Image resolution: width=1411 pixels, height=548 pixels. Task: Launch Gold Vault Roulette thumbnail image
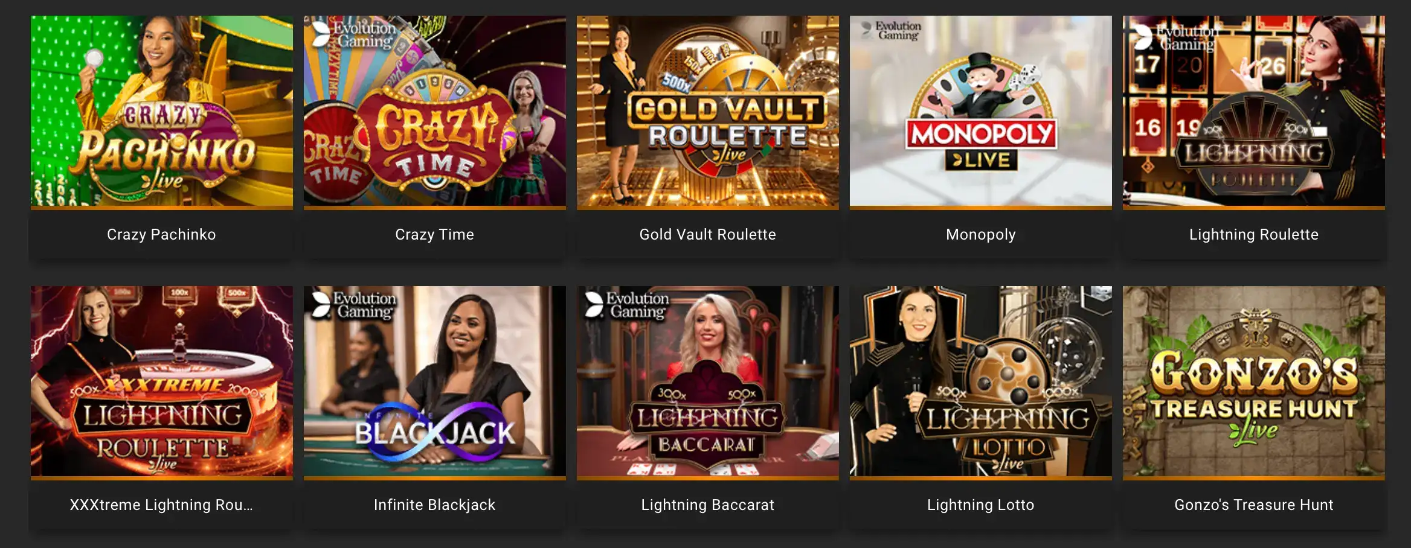pos(708,111)
